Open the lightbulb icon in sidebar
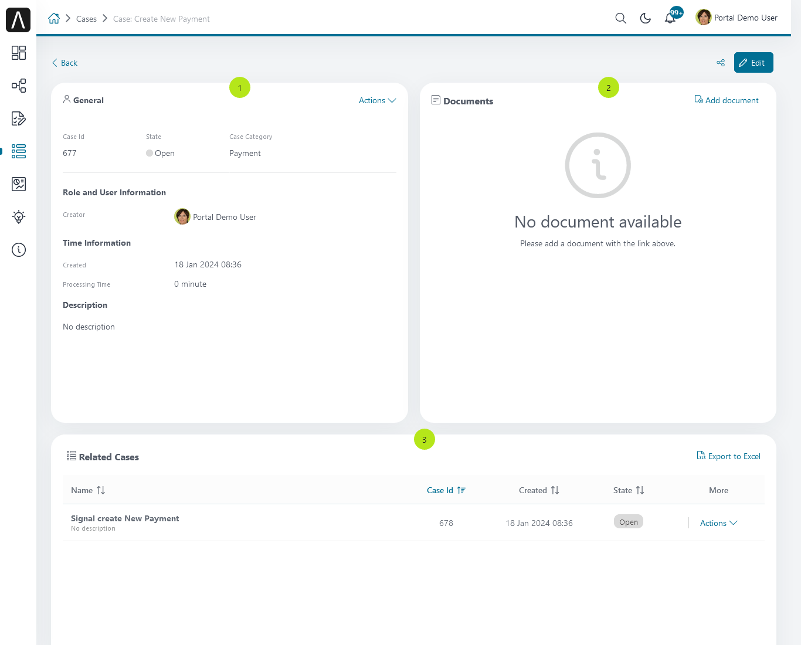801x645 pixels. tap(19, 217)
